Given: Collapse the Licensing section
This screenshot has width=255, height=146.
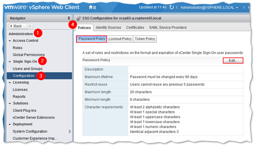Looking at the screenshot, I should pyautogui.click(x=10, y=83).
